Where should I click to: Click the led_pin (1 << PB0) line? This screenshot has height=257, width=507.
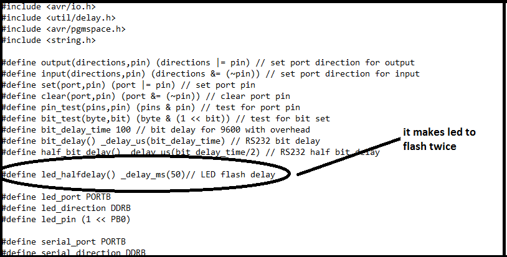click(67, 220)
